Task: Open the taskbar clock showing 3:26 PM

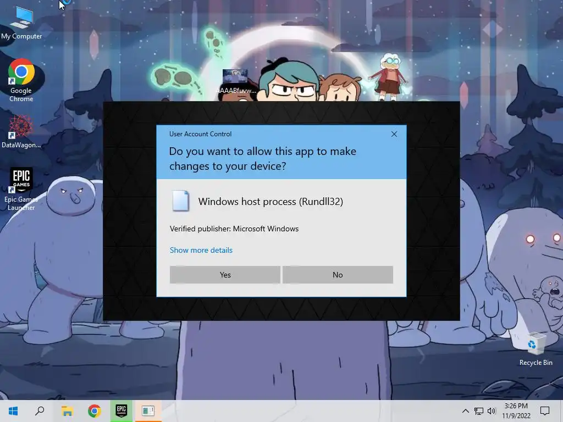Action: 516,411
